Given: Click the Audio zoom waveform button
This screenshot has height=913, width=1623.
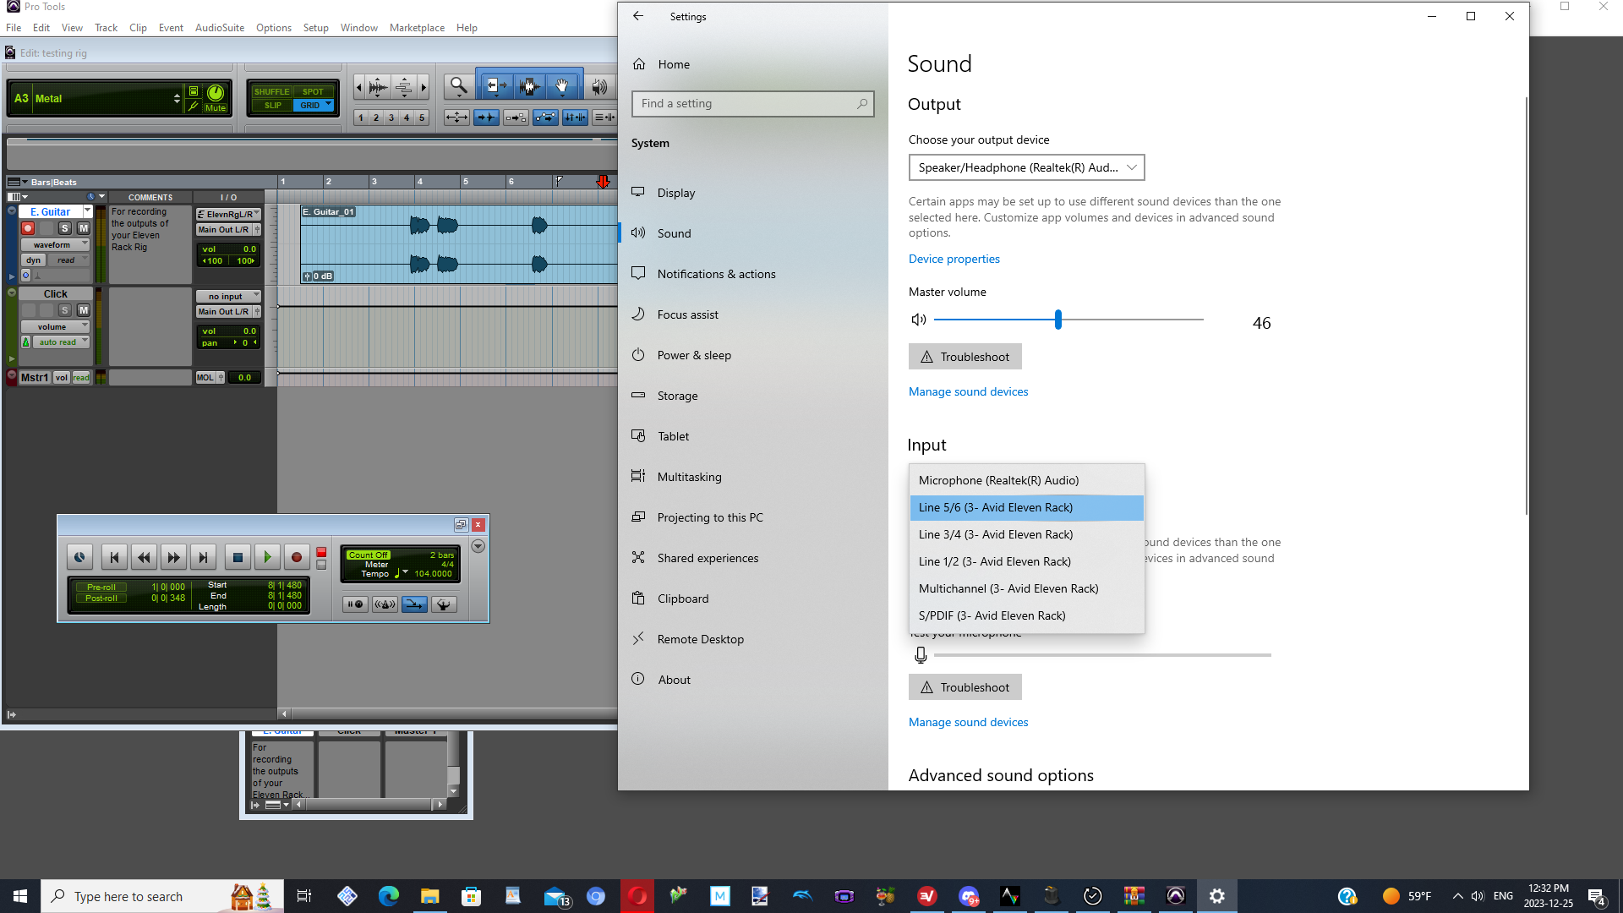Looking at the screenshot, I should tap(378, 86).
